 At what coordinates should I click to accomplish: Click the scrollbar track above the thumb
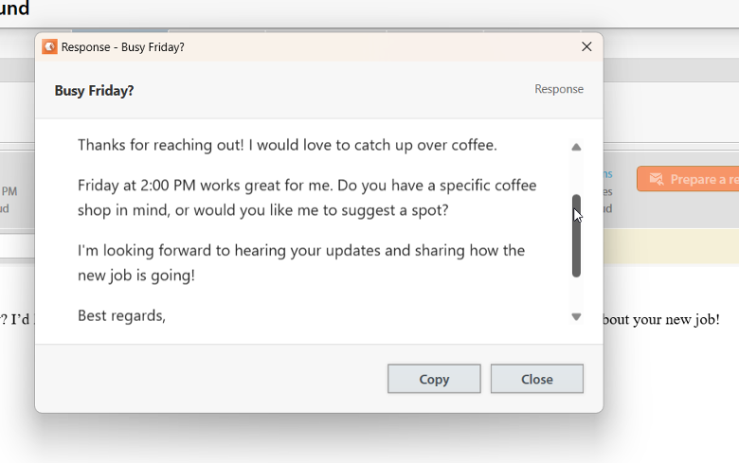coord(576,173)
